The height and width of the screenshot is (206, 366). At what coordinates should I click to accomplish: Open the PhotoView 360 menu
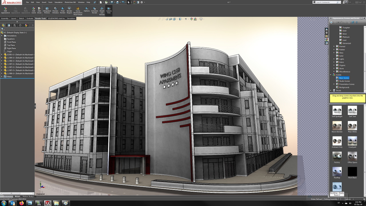coord(70,2)
